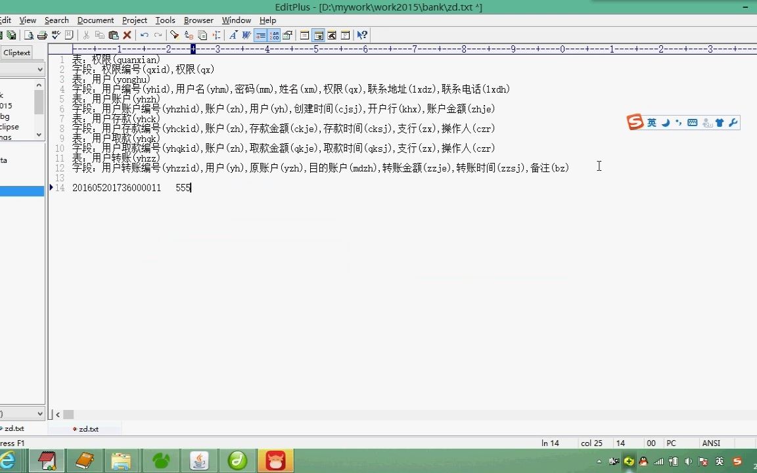Open the Document menu
Screen dimensions: 757x473
click(95, 20)
